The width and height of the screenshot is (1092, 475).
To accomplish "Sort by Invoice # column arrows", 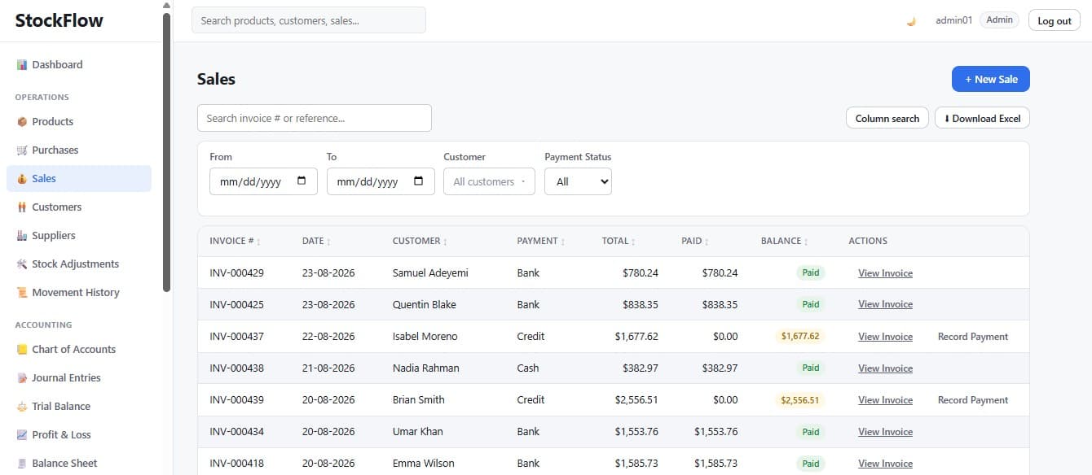I will pyautogui.click(x=258, y=242).
